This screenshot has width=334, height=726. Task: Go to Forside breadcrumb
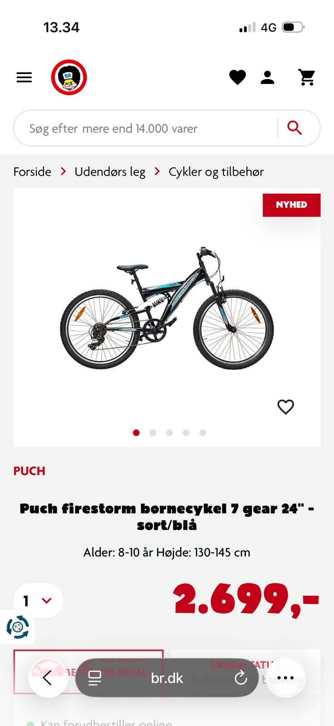pos(32,172)
